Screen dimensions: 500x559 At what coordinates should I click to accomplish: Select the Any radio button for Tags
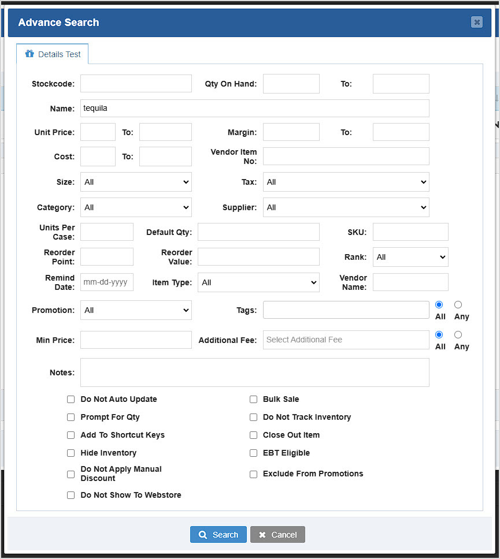(458, 304)
